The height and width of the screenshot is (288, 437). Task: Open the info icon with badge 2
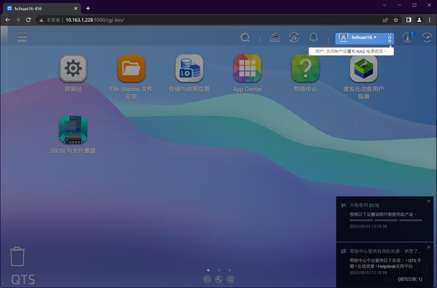pyautogui.click(x=408, y=37)
